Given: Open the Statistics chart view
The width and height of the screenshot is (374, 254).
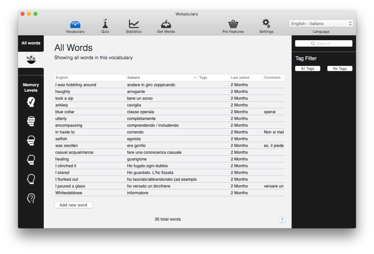Looking at the screenshot, I should (134, 26).
